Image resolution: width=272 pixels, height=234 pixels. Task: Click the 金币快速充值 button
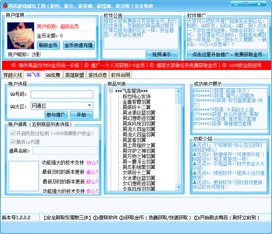79,45
